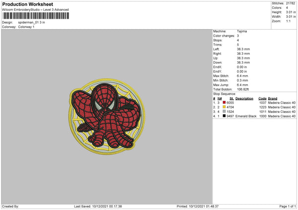Click the Right value 38.3 mm
The image size is (298, 210).
(243, 53)
